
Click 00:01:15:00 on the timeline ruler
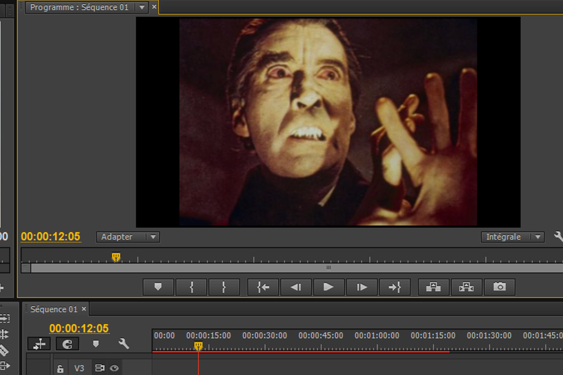[433, 335]
